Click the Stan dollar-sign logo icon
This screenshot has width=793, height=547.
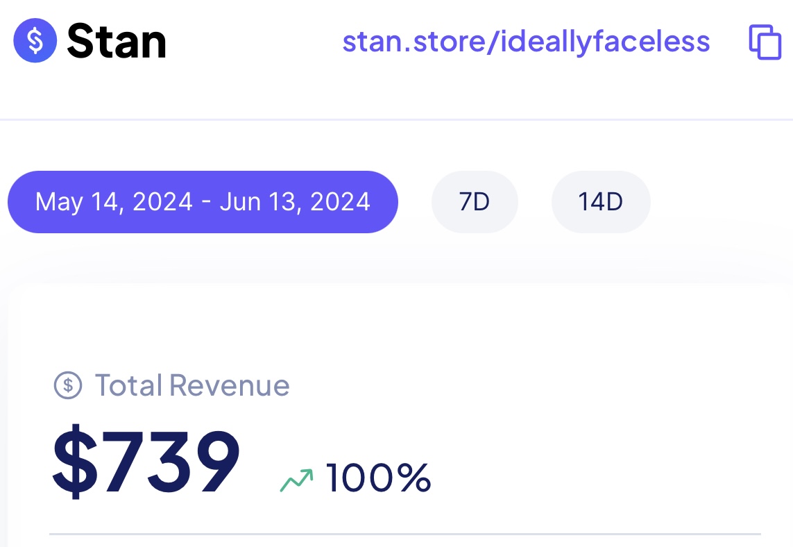click(x=35, y=42)
